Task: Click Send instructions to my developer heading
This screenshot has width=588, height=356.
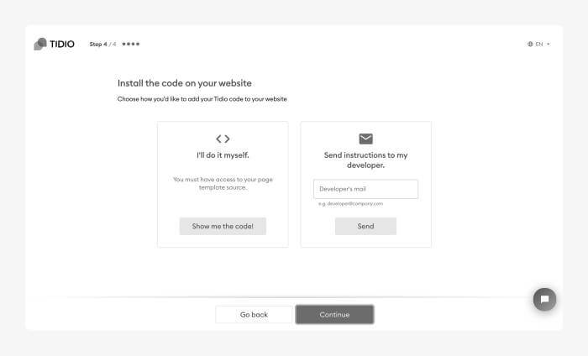Action: tap(365, 160)
